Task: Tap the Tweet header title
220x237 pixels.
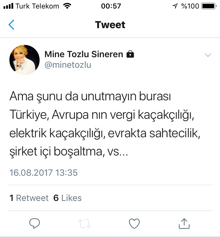Action: pyautogui.click(x=110, y=25)
